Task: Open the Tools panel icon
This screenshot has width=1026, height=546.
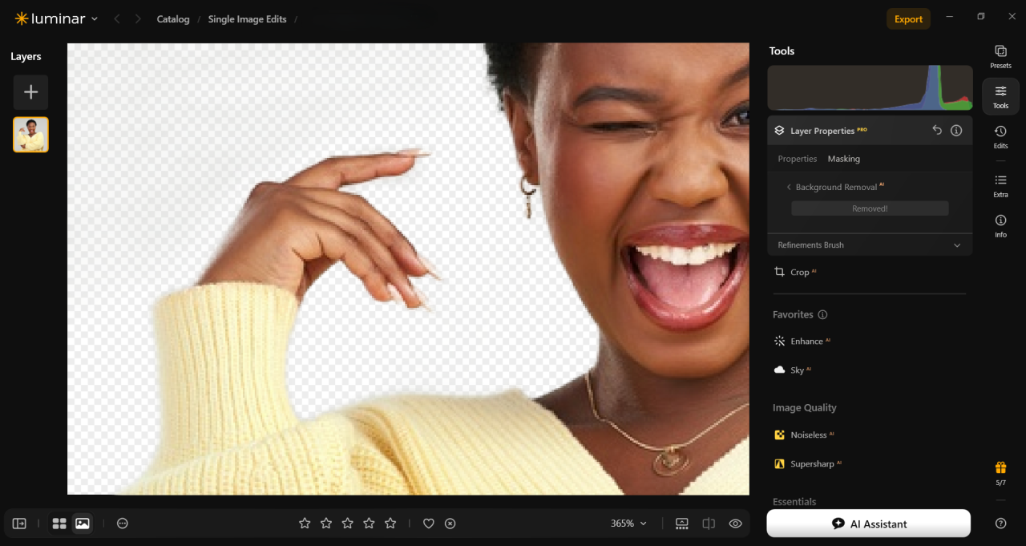Action: tap(1000, 96)
